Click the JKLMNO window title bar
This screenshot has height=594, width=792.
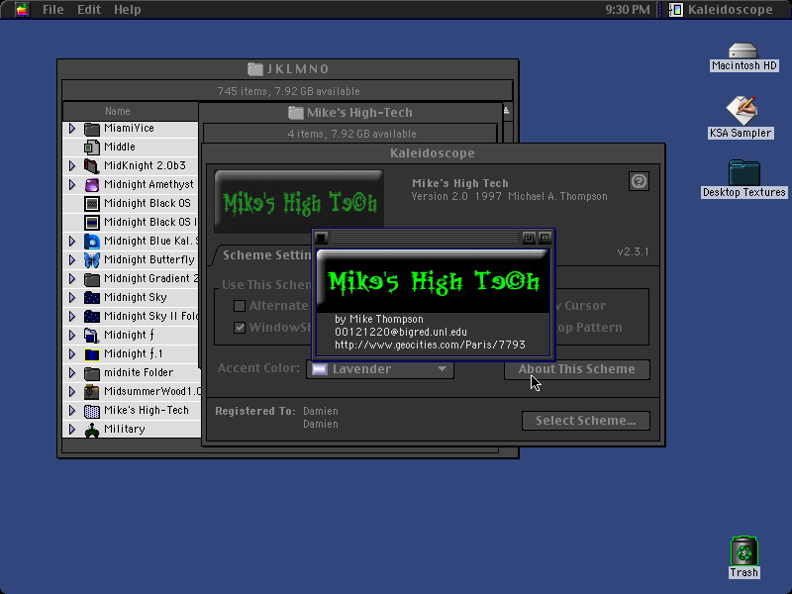[x=288, y=68]
